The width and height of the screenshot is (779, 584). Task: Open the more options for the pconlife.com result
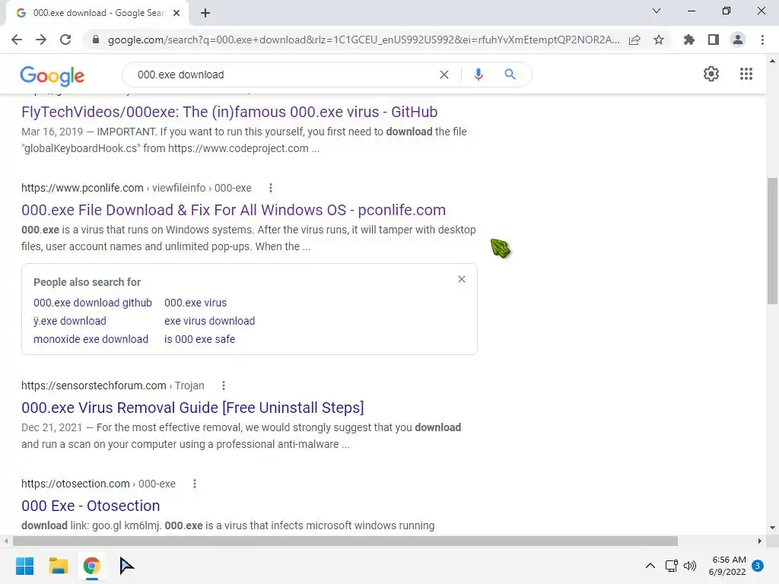coord(271,188)
